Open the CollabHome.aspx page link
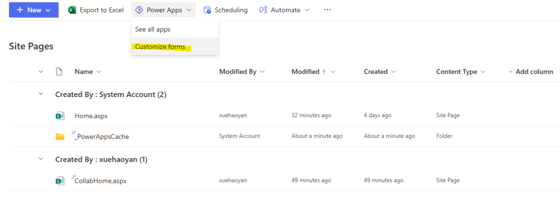The width and height of the screenshot is (560, 198). pyautogui.click(x=100, y=181)
